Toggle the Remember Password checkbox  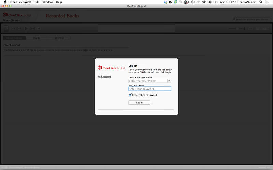coord(130,95)
